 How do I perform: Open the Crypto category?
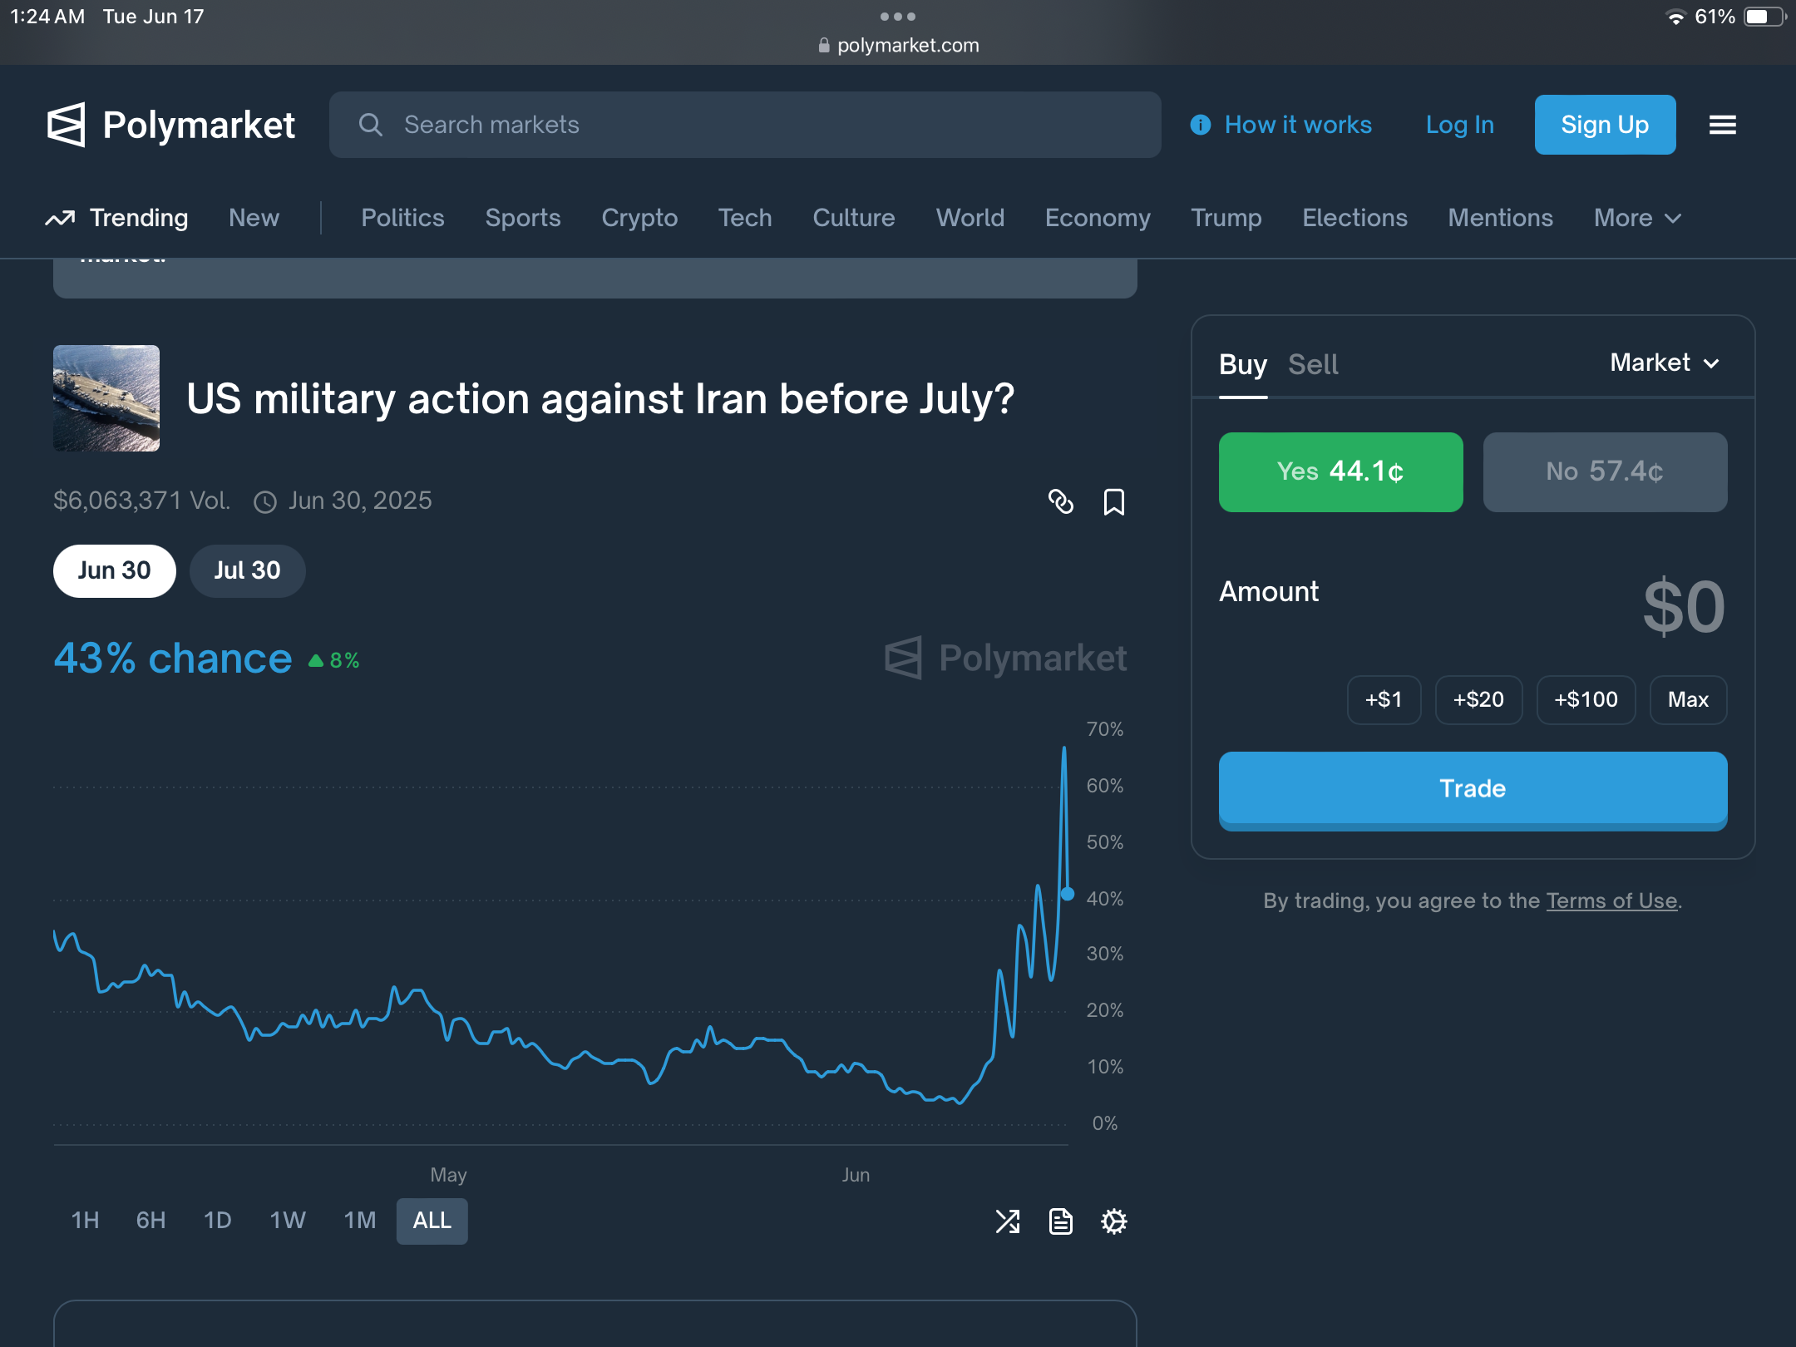pos(639,218)
